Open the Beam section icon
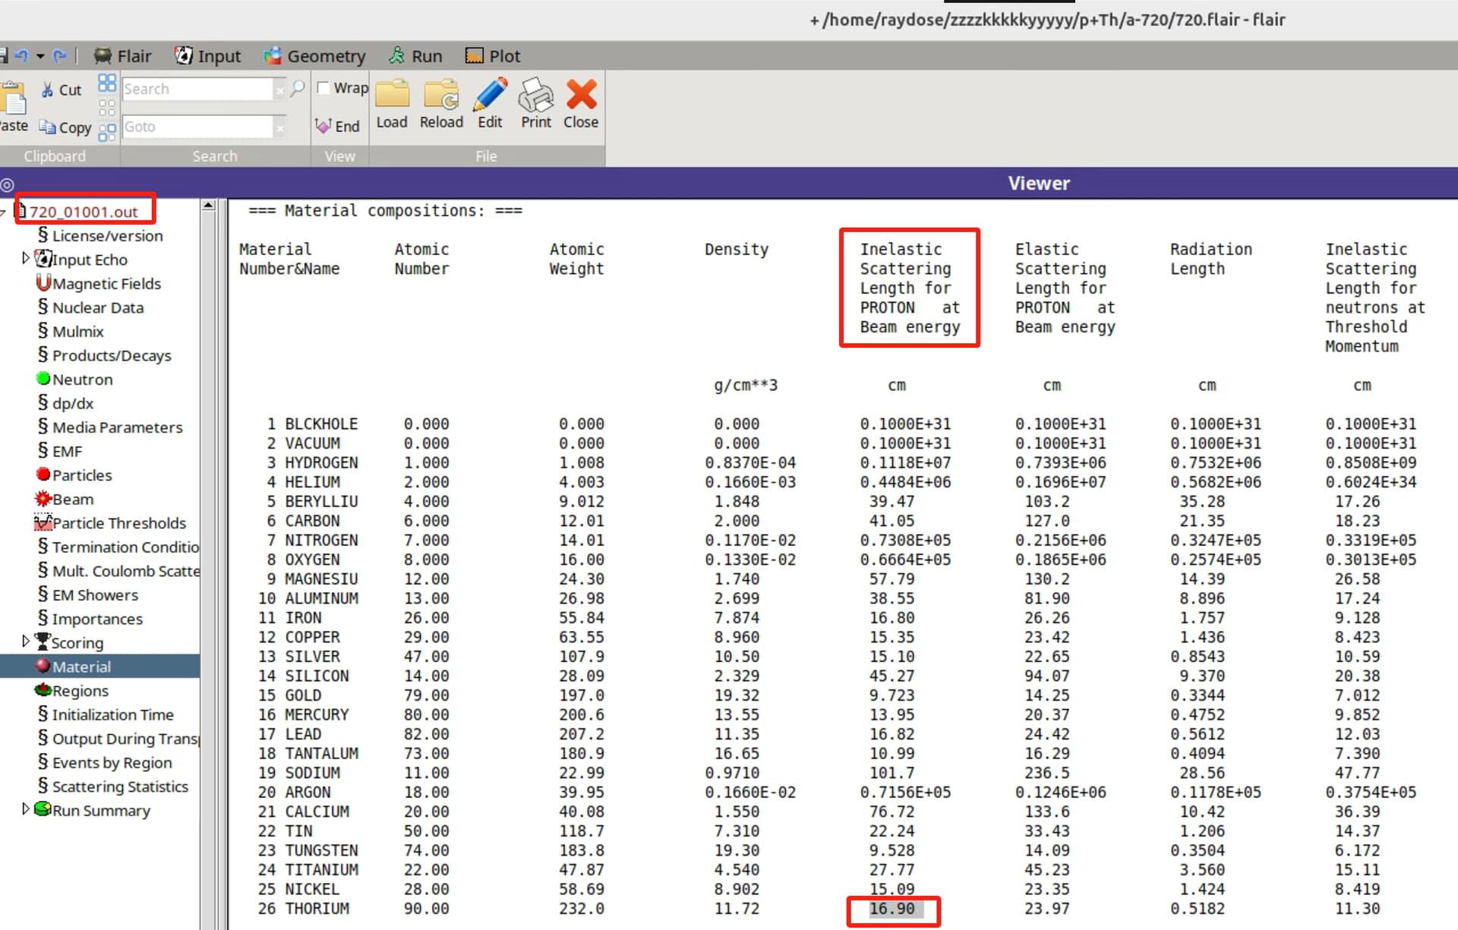 pyautogui.click(x=43, y=499)
